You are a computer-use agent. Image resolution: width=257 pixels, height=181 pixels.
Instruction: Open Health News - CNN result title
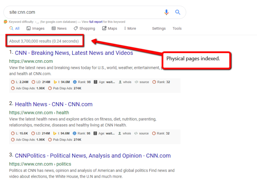54,104
